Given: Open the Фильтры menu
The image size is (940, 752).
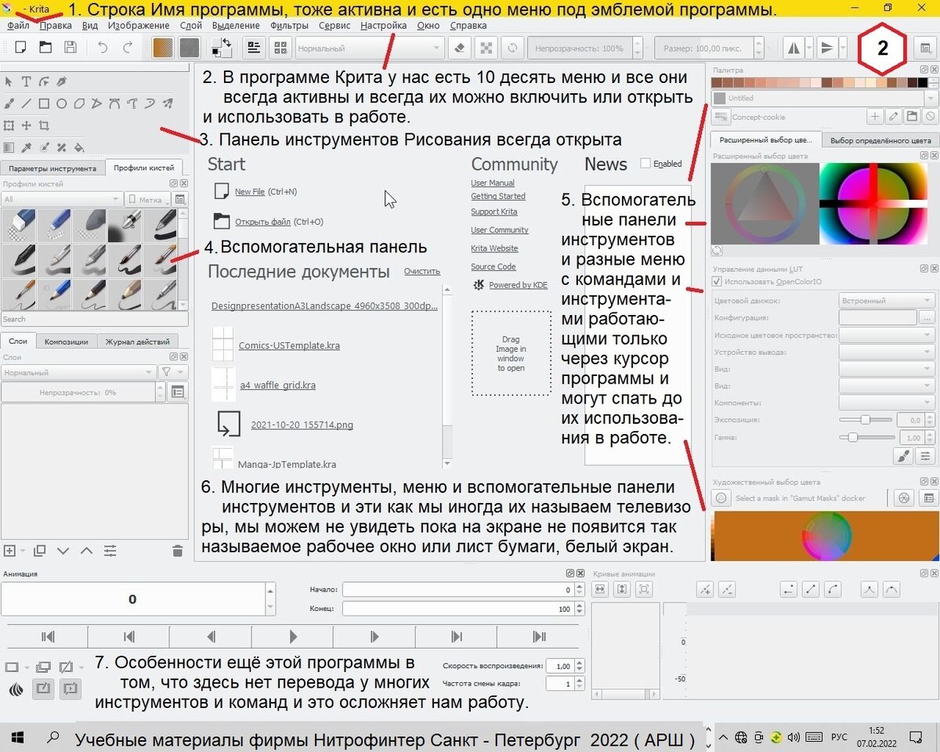Looking at the screenshot, I should (x=290, y=25).
